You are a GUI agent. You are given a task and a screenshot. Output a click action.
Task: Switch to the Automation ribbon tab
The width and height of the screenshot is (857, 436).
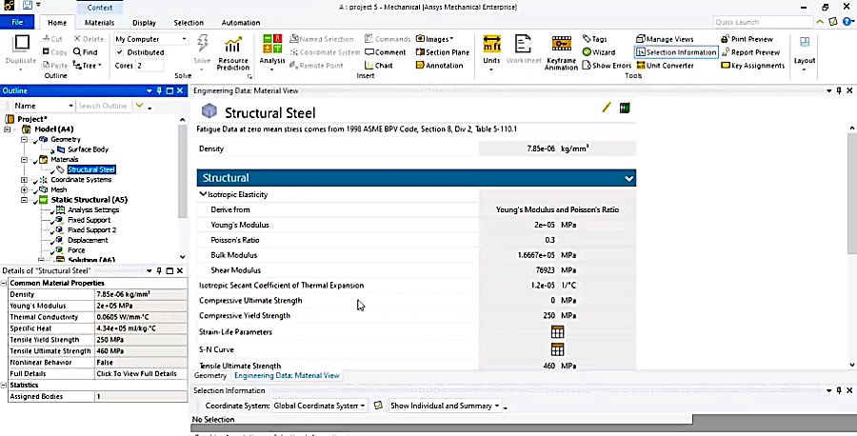click(x=241, y=23)
